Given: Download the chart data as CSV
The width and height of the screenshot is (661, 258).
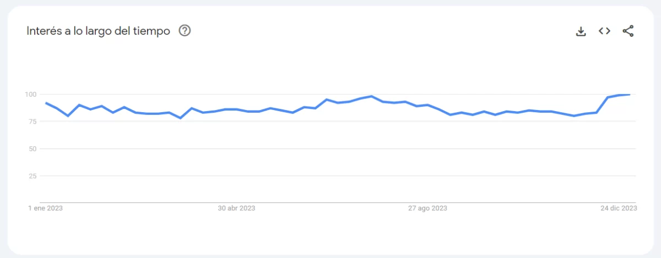Looking at the screenshot, I should [581, 31].
